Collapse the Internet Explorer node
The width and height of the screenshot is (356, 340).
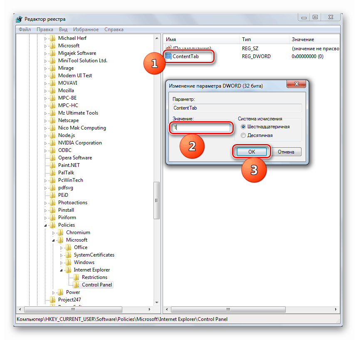61,270
